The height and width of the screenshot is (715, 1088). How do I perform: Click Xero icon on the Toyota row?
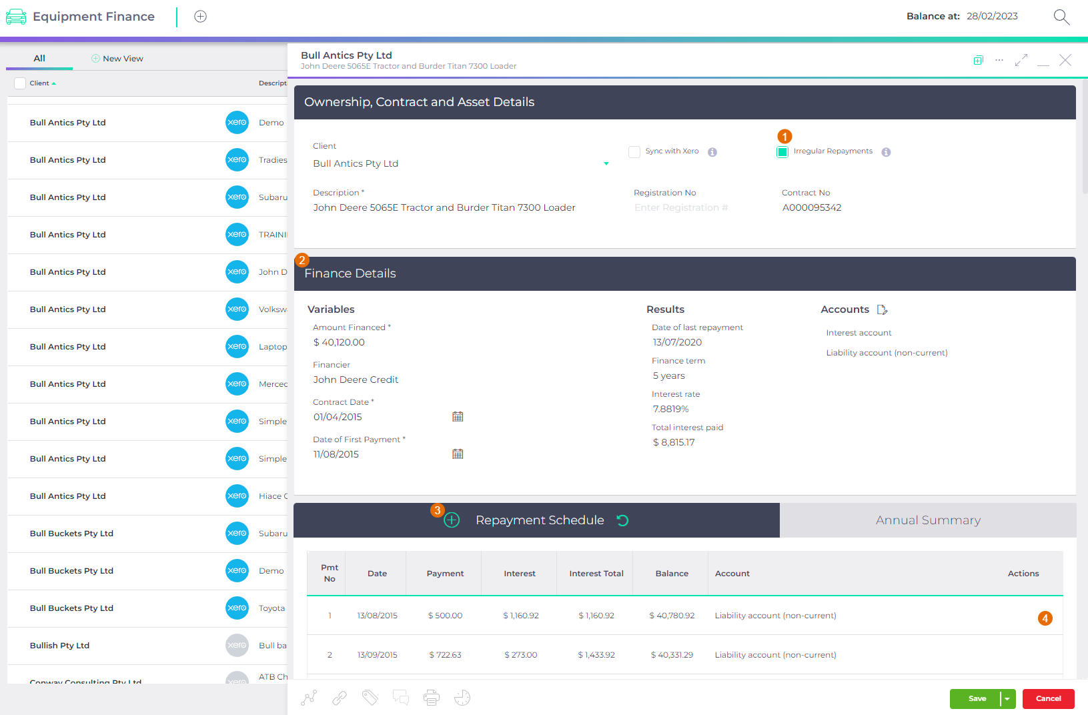[237, 608]
